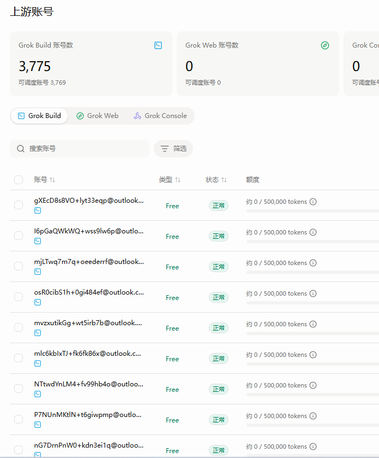Click Grok Build icon under osR0cibS1h account
The height and width of the screenshot is (458, 379).
[x=38, y=302]
